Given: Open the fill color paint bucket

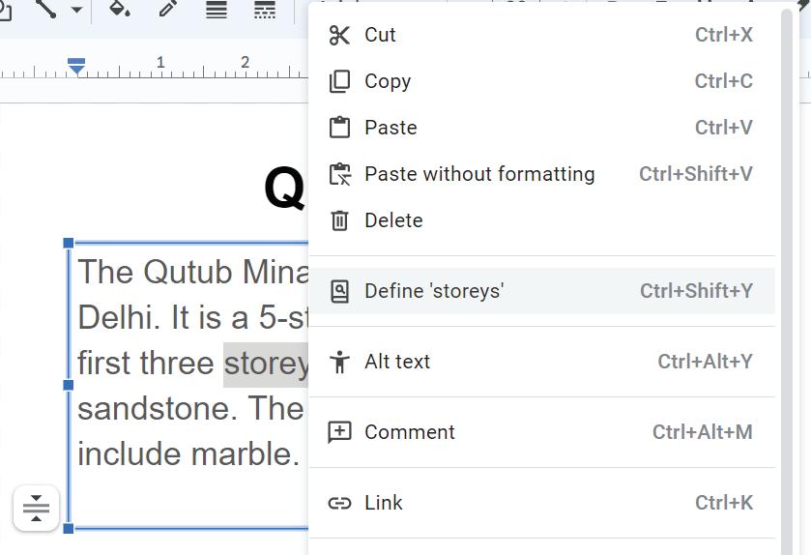Looking at the screenshot, I should (119, 10).
